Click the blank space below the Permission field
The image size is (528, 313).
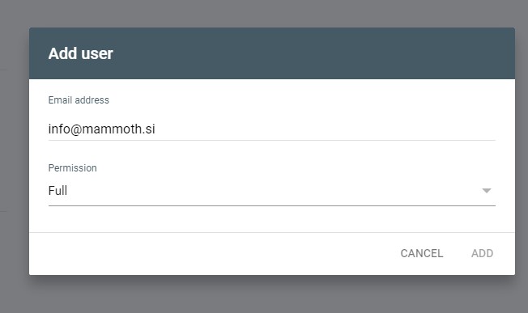point(272,219)
